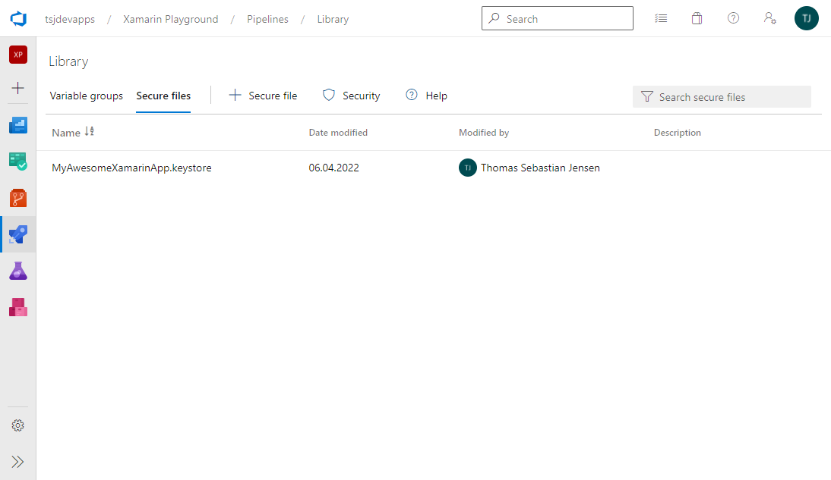This screenshot has height=480, width=831.
Task: Switch to Variable groups tab
Action: click(86, 96)
